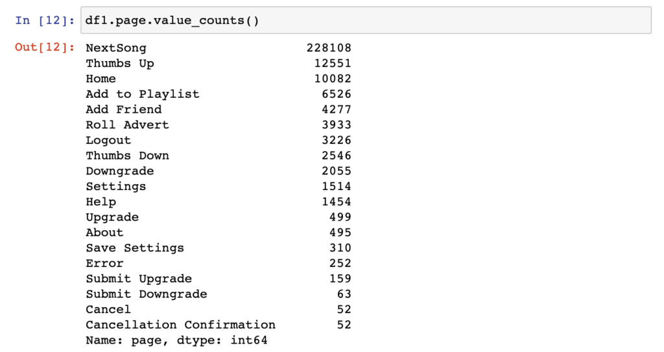The width and height of the screenshot is (664, 352).
Task: Click the count value 228108
Action: click(329, 48)
